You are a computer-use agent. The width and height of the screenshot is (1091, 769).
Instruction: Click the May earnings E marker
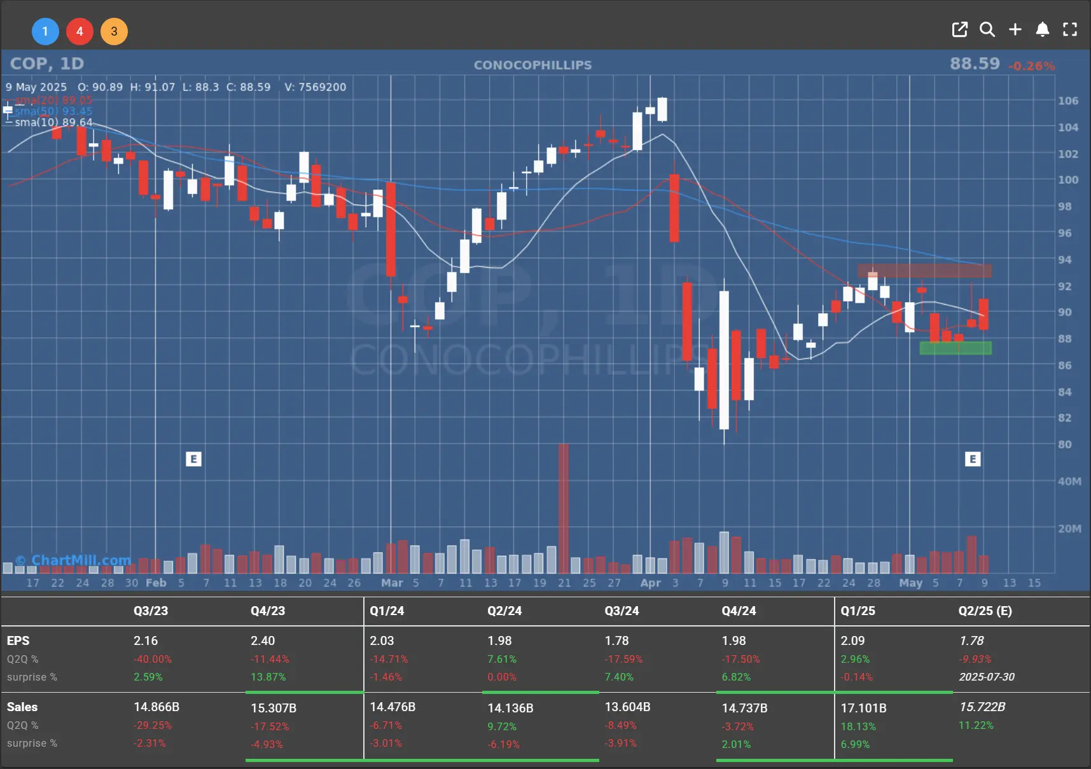pyautogui.click(x=973, y=459)
